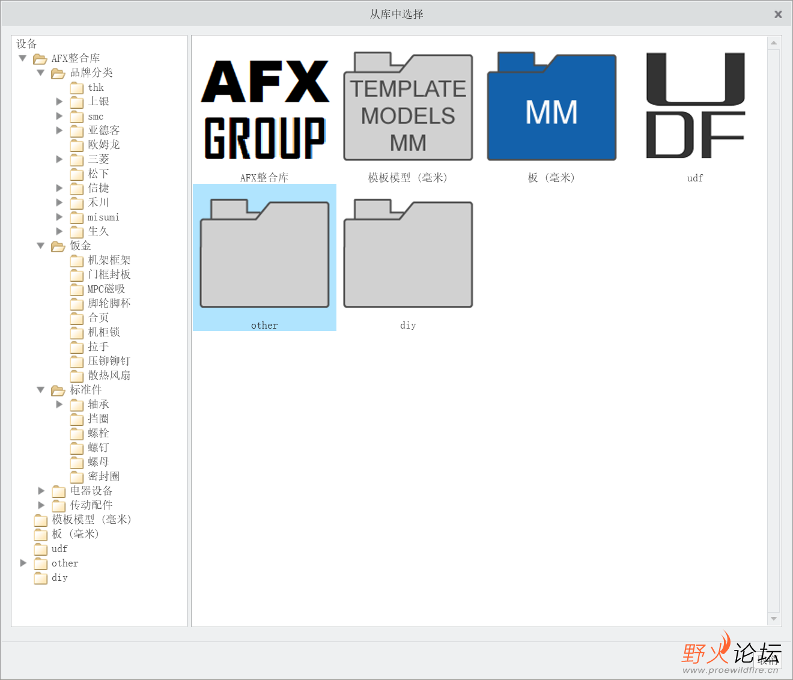
Task: Collapse the 标准件 branch
Action: (41, 390)
